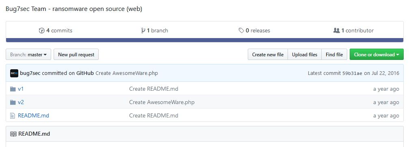Click the 'a year ago' timestamp in README.md row
The height and width of the screenshot is (147, 409).
pyautogui.click(x=386, y=115)
